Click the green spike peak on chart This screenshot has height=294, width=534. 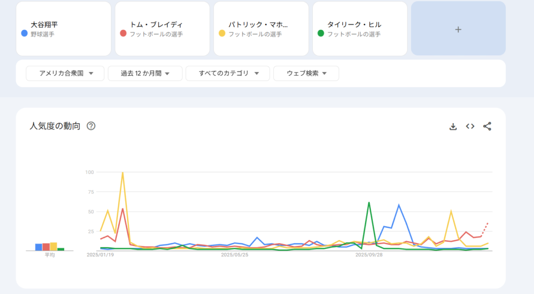(369, 203)
